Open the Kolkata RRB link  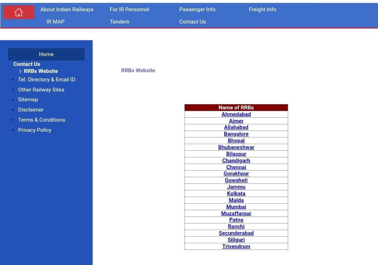236,193
